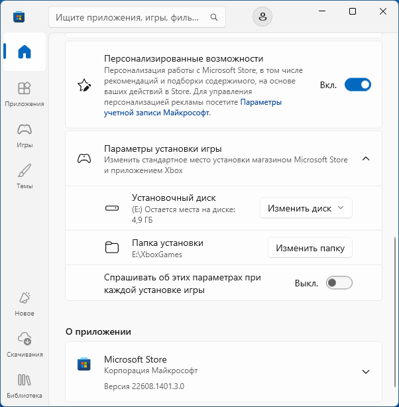Open the Темы section
The width and height of the screenshot is (399, 407).
[25, 177]
